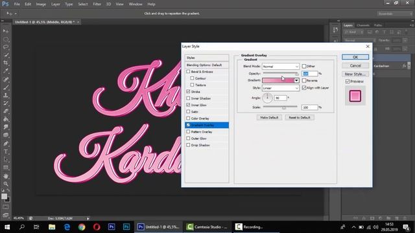Open the Layer menu
Viewport: 415px width, 233px height.
point(55,5)
